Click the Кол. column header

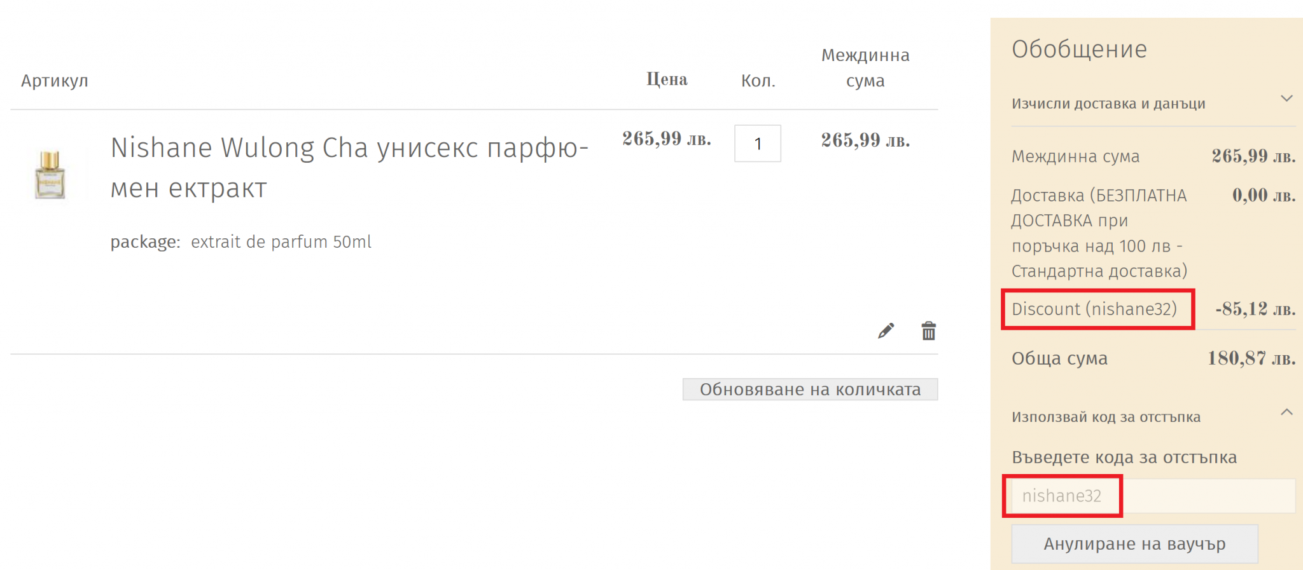(758, 81)
